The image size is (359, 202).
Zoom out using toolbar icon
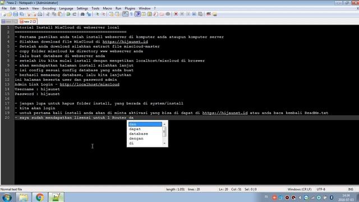click(103, 14)
